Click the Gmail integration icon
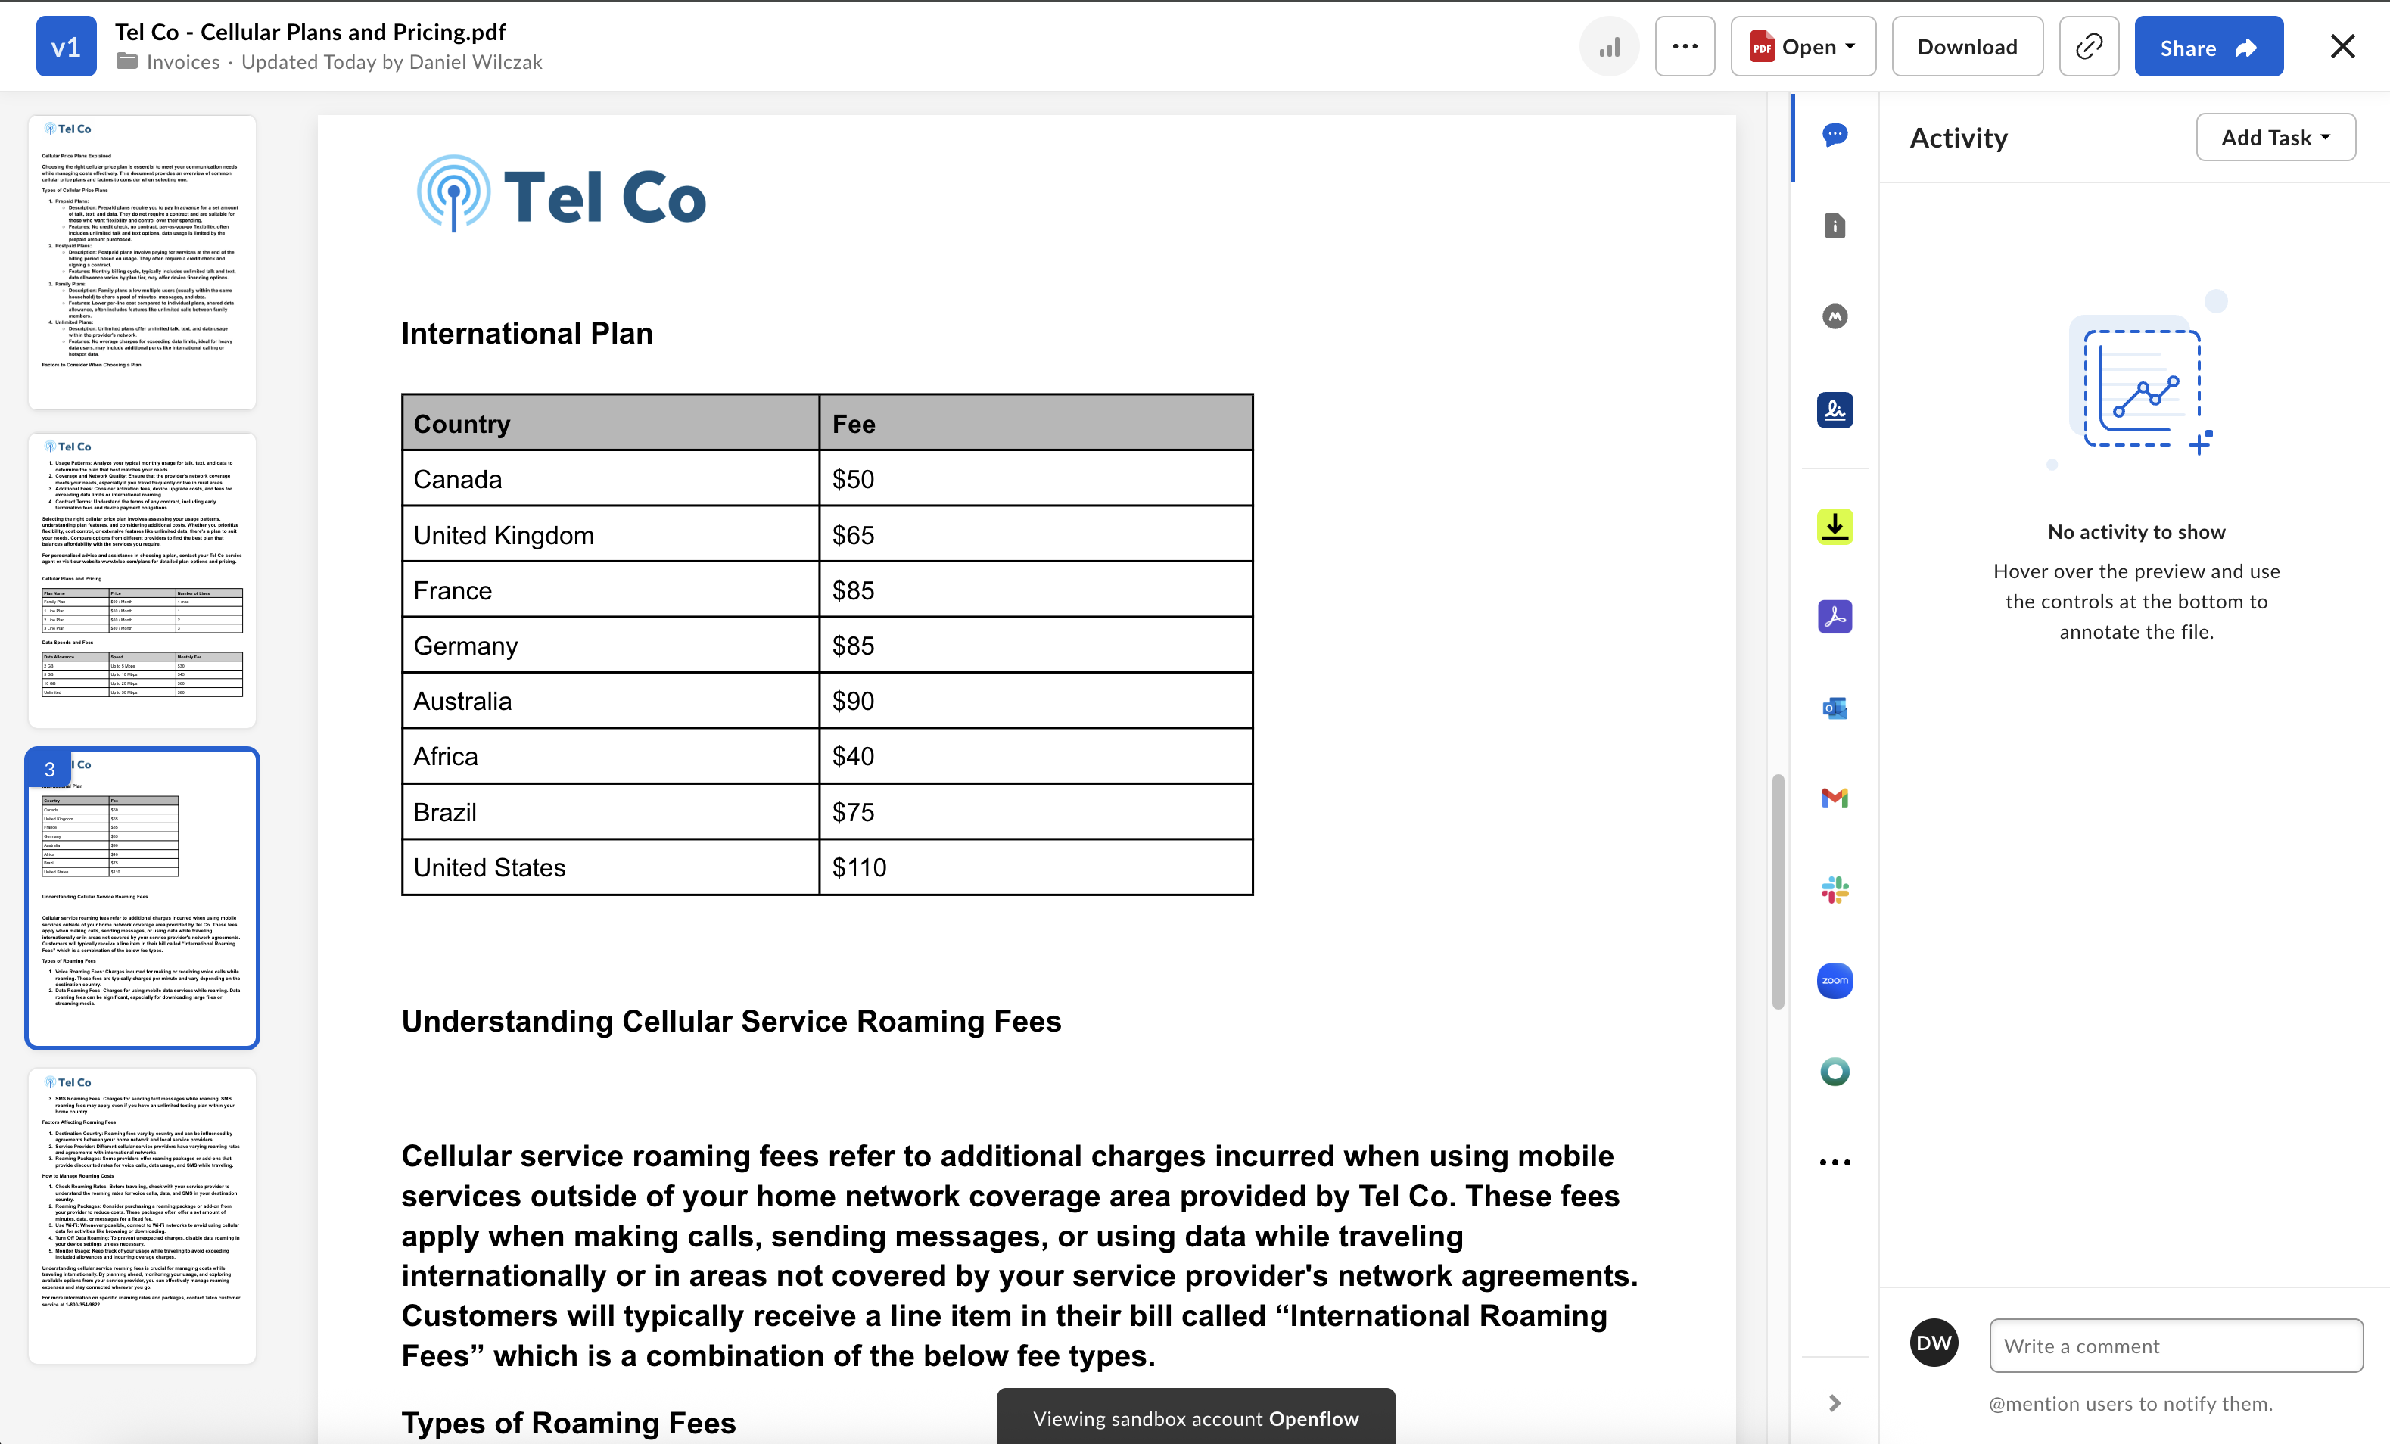This screenshot has height=1444, width=2390. (x=1835, y=798)
